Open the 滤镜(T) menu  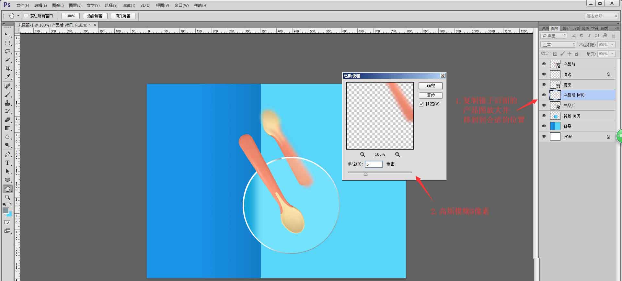(129, 6)
